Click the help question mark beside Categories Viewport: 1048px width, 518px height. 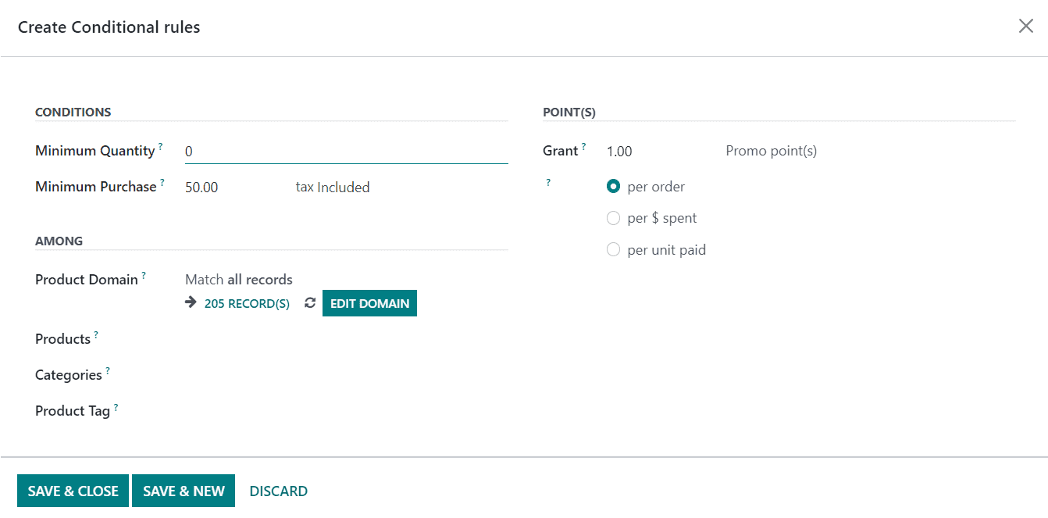pos(108,370)
